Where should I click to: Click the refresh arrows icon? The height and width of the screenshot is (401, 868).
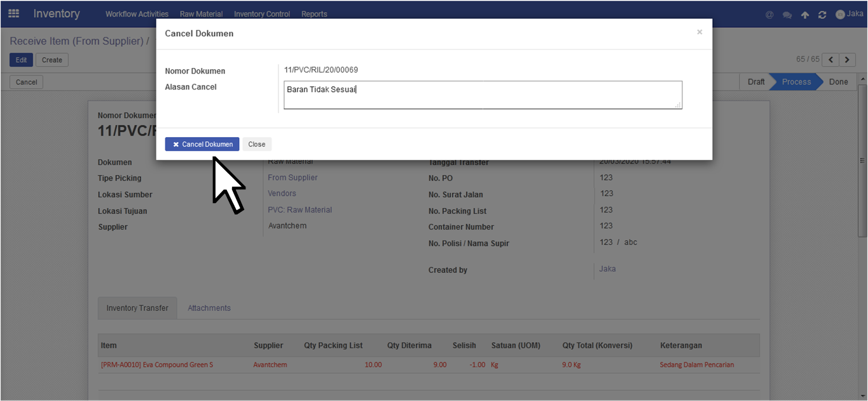(822, 15)
